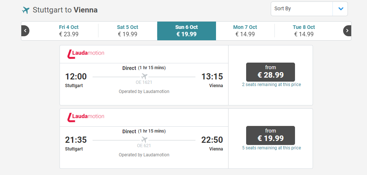Click Laudamotion logo on 12:00 flight
Screen dimensions: 367x175
click(x=86, y=53)
